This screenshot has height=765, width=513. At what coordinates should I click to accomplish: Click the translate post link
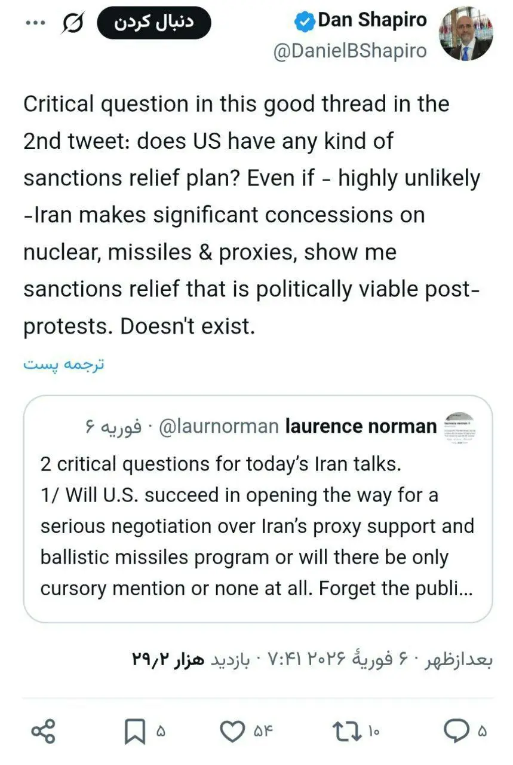tap(64, 365)
